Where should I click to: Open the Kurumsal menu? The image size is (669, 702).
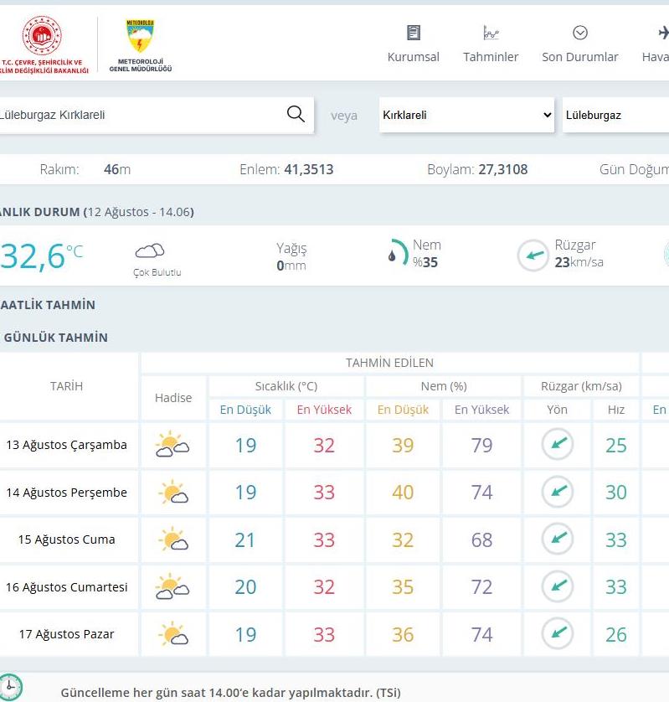(x=413, y=44)
